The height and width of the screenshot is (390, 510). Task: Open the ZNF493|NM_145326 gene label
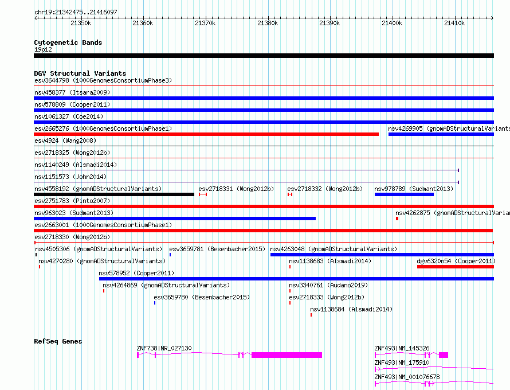(x=402, y=348)
